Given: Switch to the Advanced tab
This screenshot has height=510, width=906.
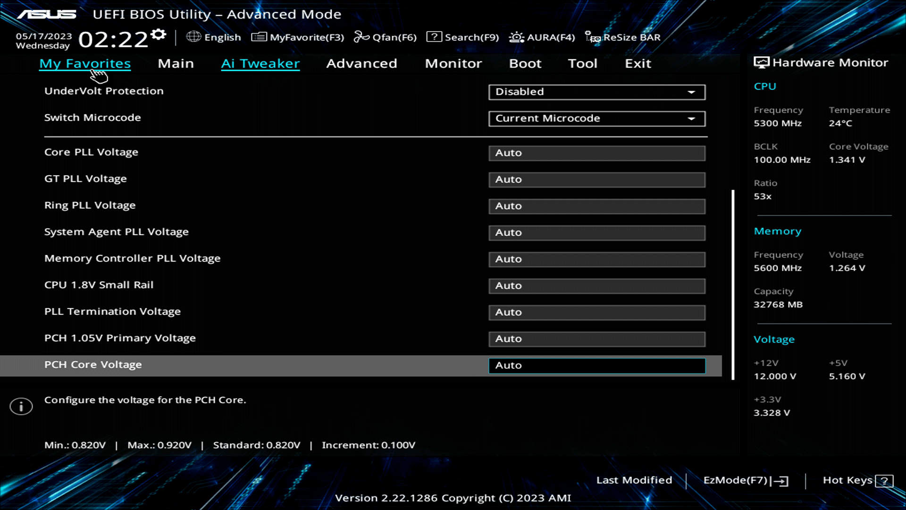Looking at the screenshot, I should click(361, 63).
